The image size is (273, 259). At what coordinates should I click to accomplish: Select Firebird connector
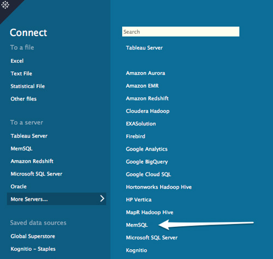click(x=136, y=136)
